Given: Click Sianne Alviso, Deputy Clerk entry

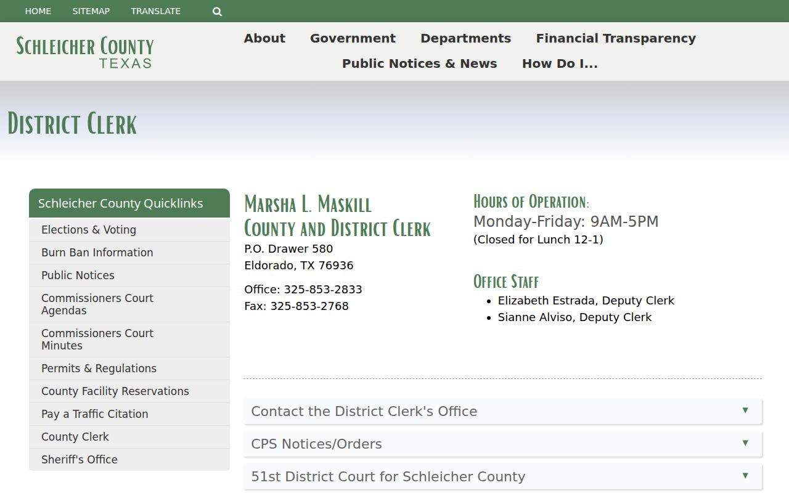Looking at the screenshot, I should (x=574, y=317).
